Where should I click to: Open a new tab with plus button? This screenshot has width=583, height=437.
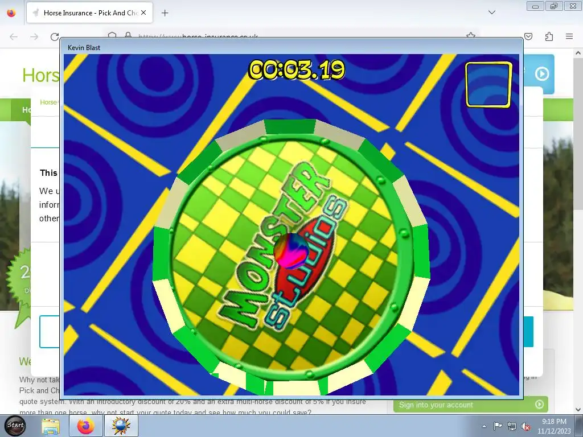pyautogui.click(x=165, y=13)
